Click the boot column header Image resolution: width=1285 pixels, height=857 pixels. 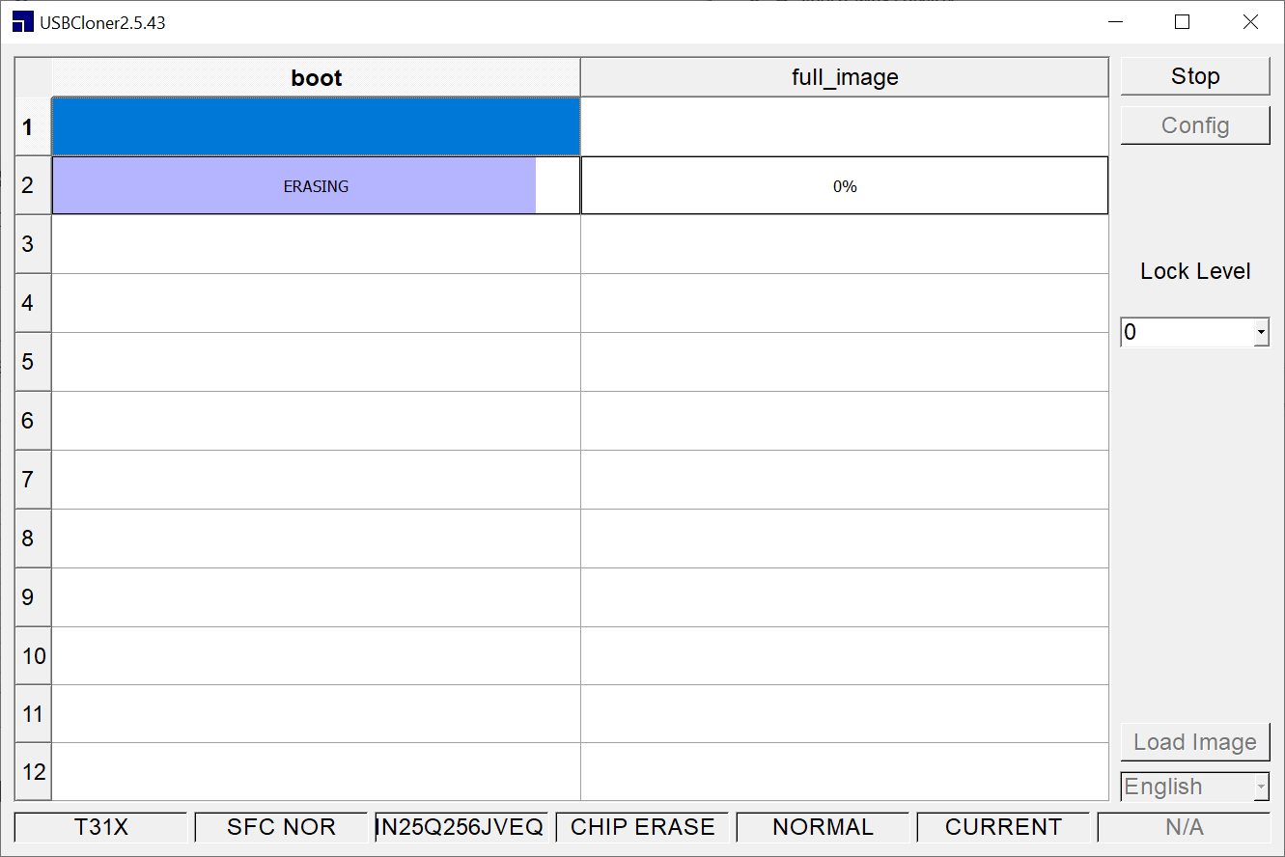[x=317, y=77]
